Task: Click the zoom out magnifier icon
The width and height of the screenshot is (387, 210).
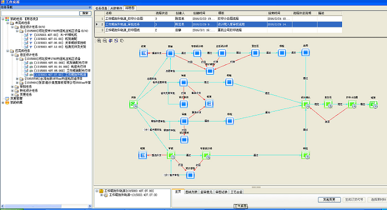Action: tap(105, 41)
